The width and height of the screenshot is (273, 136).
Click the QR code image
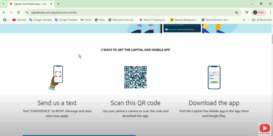(135, 77)
